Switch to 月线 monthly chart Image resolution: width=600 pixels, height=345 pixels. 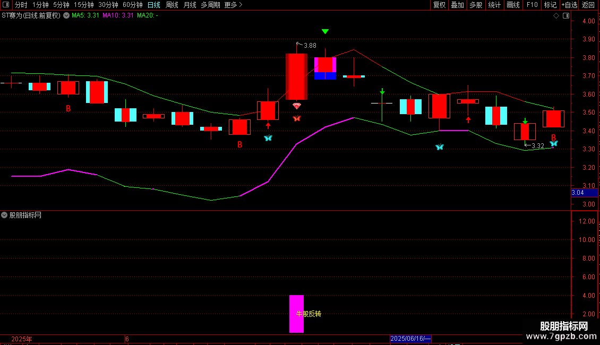tap(190, 5)
